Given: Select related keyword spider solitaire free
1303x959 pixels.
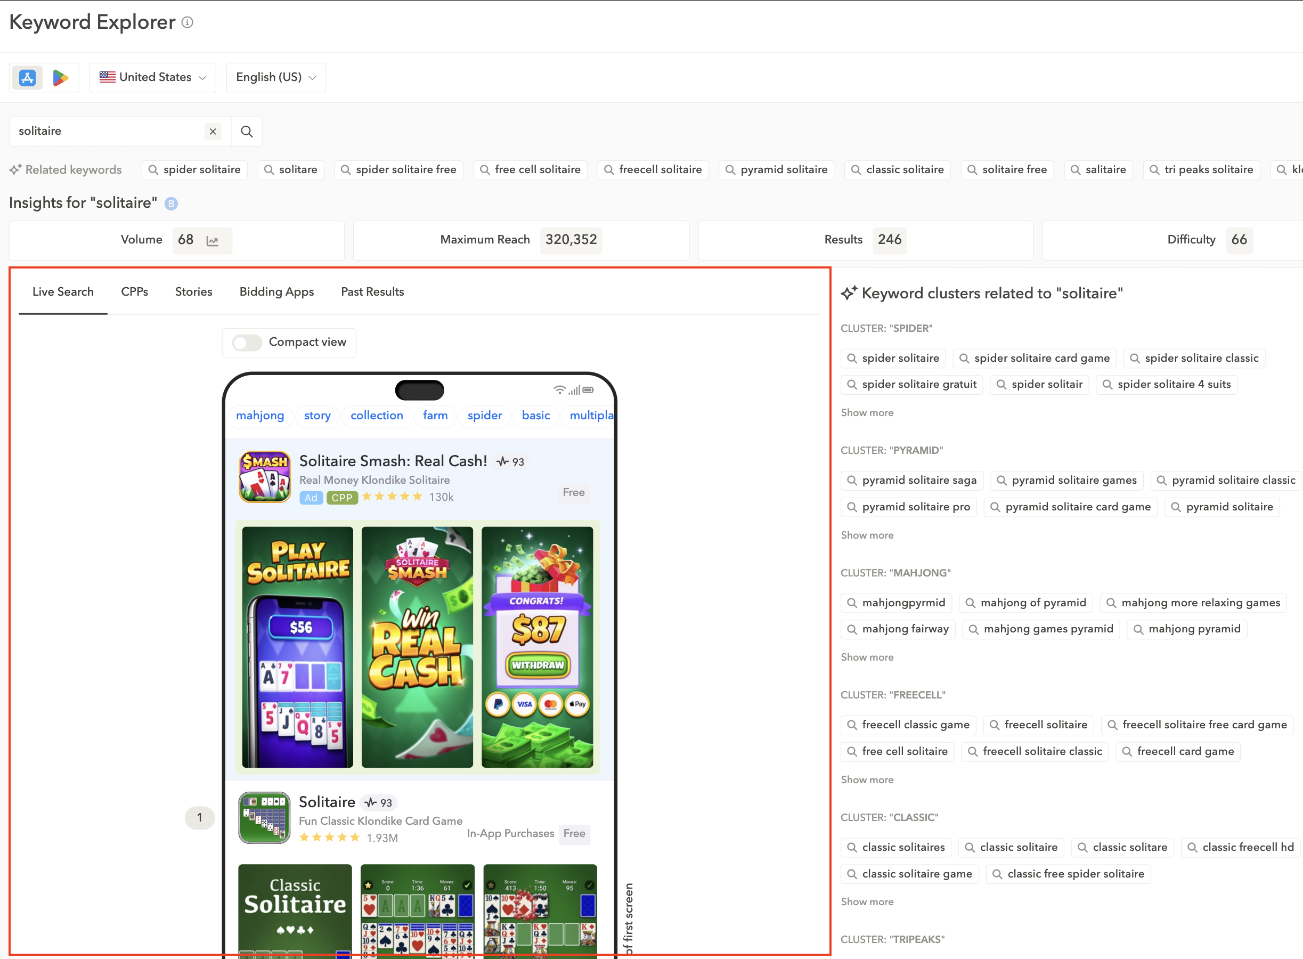Looking at the screenshot, I should point(399,170).
